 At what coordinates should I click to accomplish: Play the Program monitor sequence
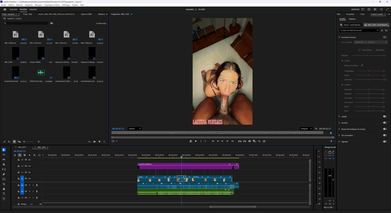(x=223, y=141)
